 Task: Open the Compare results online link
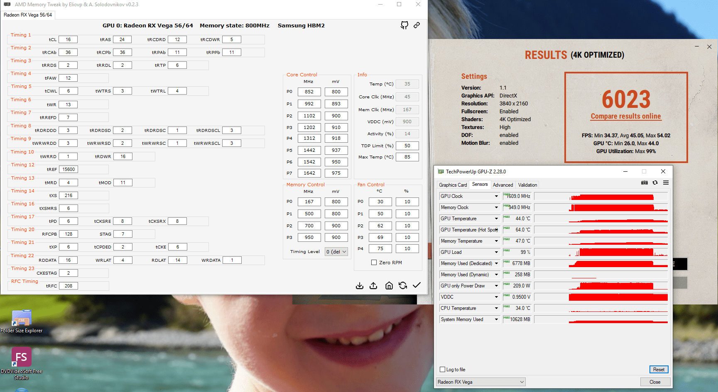626,116
